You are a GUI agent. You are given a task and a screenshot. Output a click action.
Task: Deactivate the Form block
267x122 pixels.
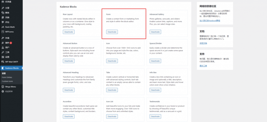pyautogui.click(x=112, y=32)
